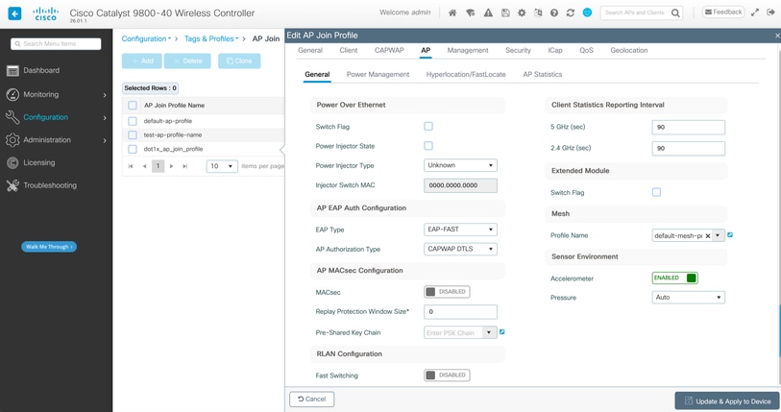
Task: Toggle the Fast Switching DISABLED switch
Action: point(447,376)
